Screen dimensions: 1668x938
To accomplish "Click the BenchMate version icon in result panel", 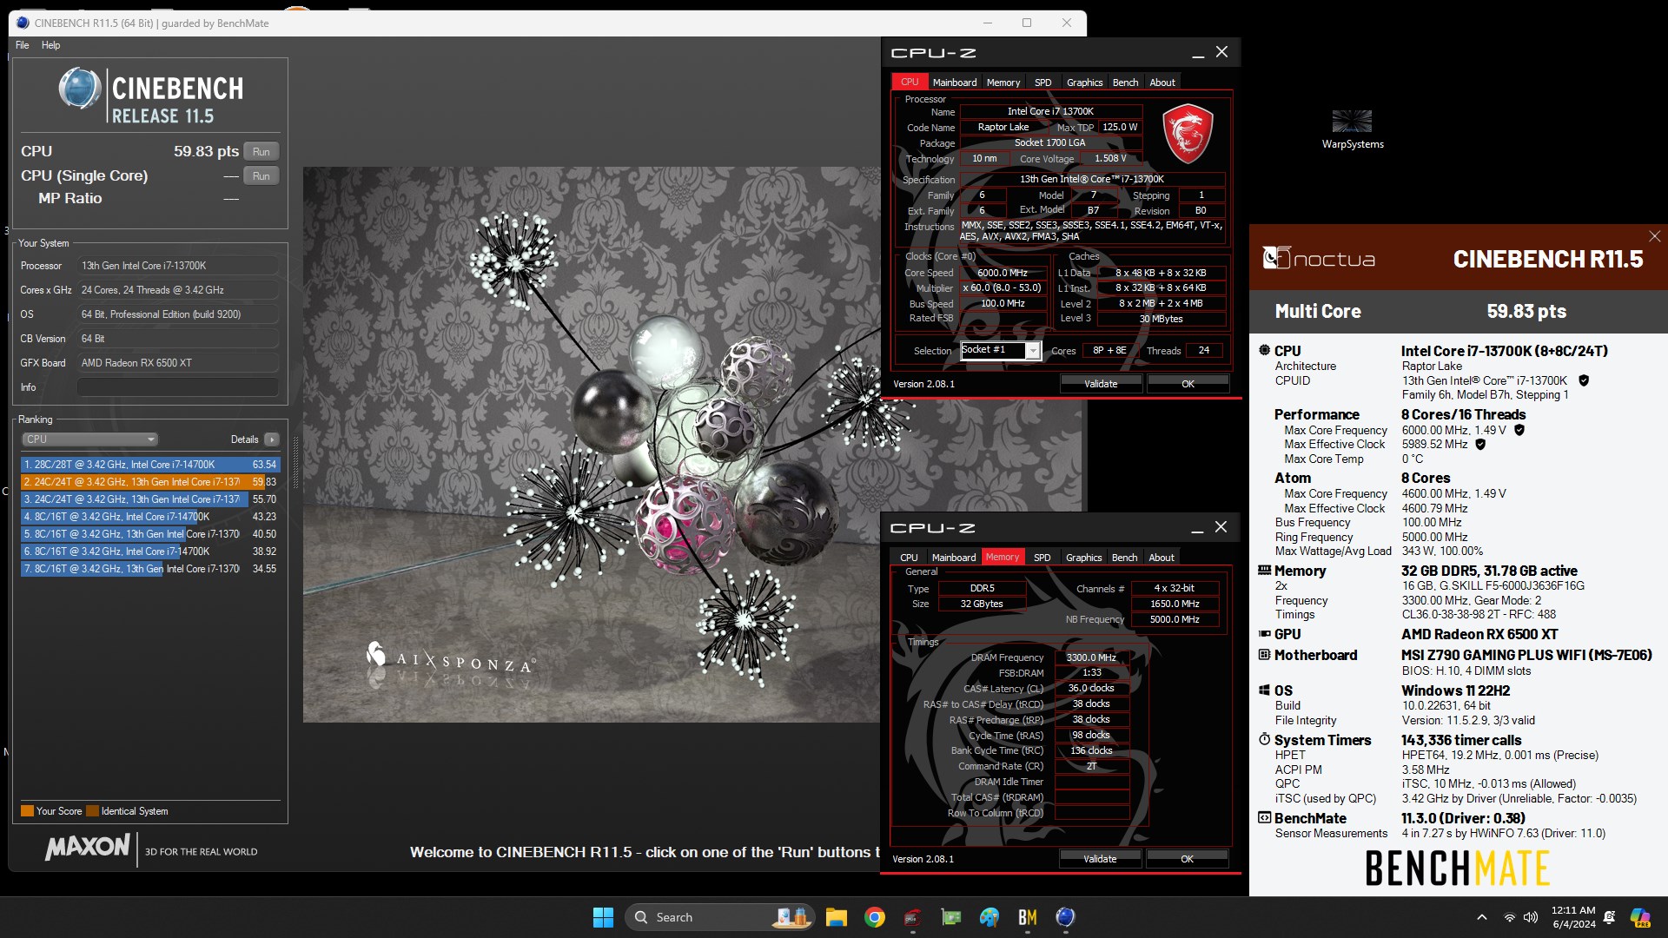I will point(1264,818).
